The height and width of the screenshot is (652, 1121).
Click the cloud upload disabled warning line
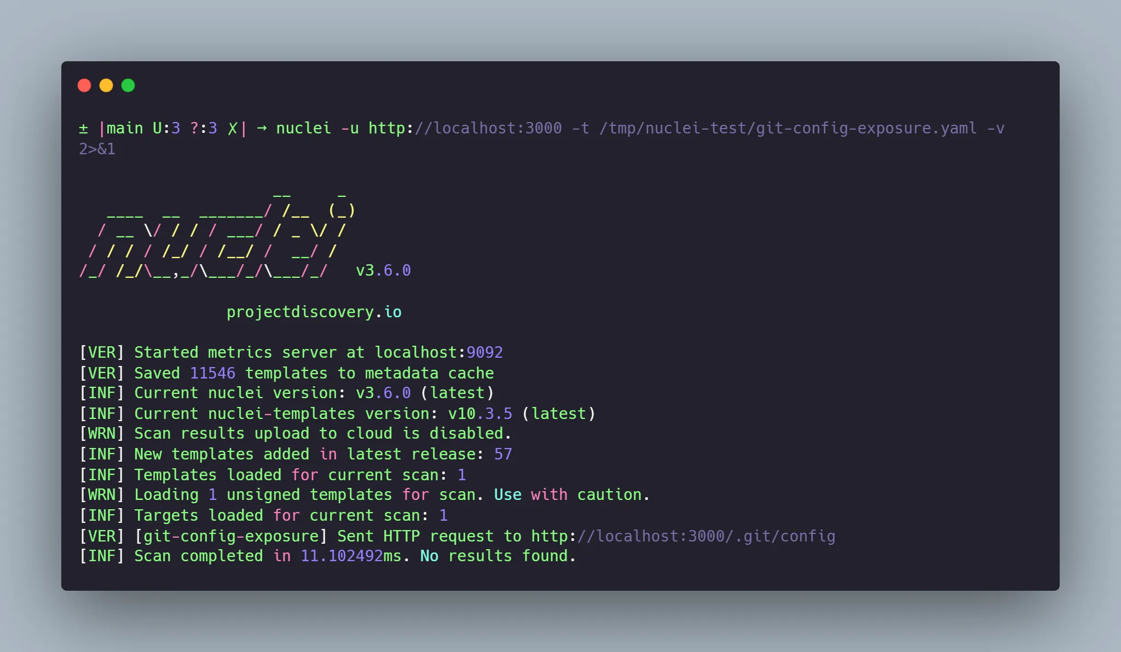click(295, 433)
